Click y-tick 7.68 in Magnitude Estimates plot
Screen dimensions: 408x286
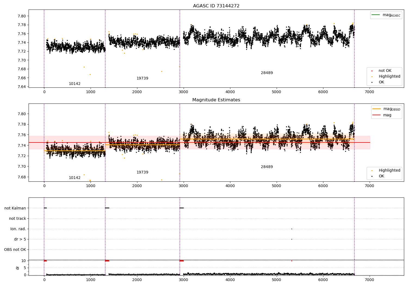22,177
